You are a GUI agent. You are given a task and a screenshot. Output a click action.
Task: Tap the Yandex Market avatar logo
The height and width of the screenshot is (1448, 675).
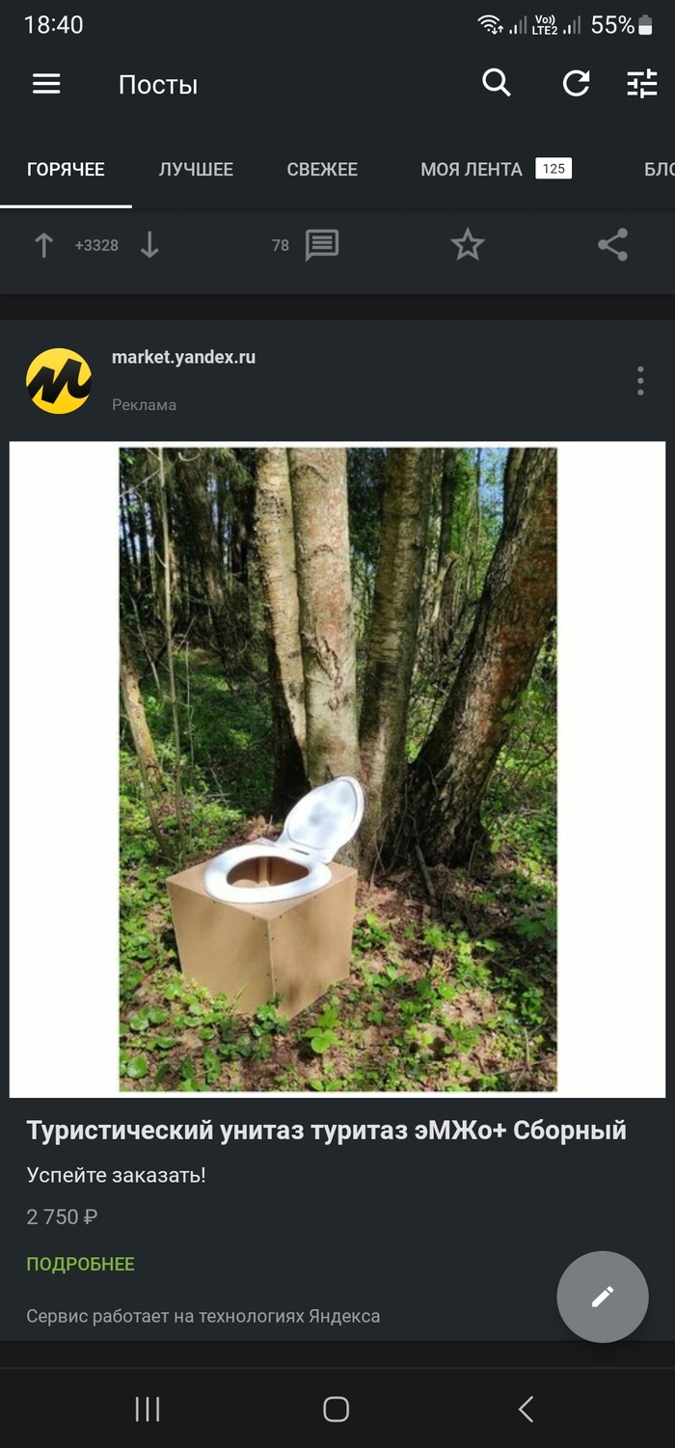click(58, 379)
